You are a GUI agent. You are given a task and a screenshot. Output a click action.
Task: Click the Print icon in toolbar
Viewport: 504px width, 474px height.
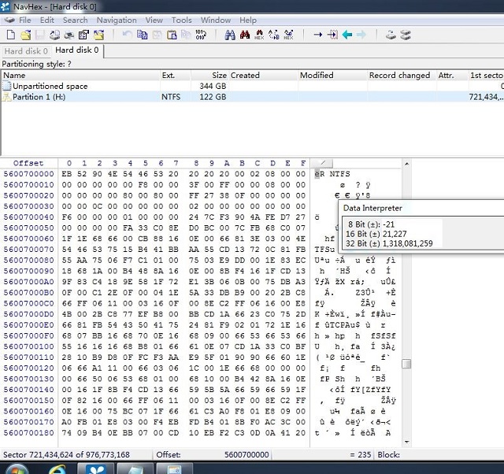[69, 35]
